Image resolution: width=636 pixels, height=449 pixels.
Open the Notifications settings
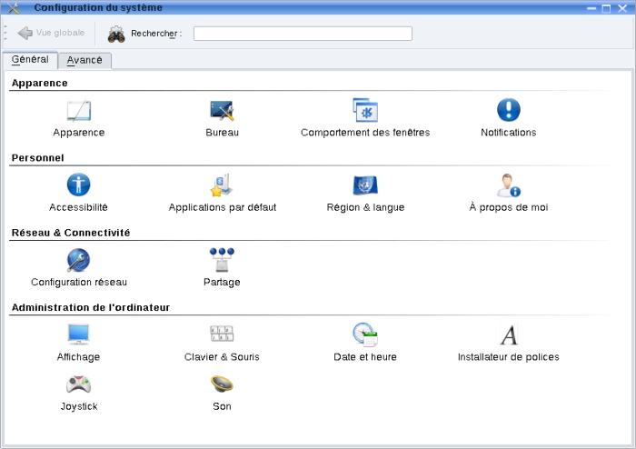tap(509, 111)
